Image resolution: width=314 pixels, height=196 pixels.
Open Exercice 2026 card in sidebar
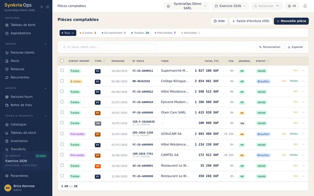pyautogui.click(x=26, y=161)
